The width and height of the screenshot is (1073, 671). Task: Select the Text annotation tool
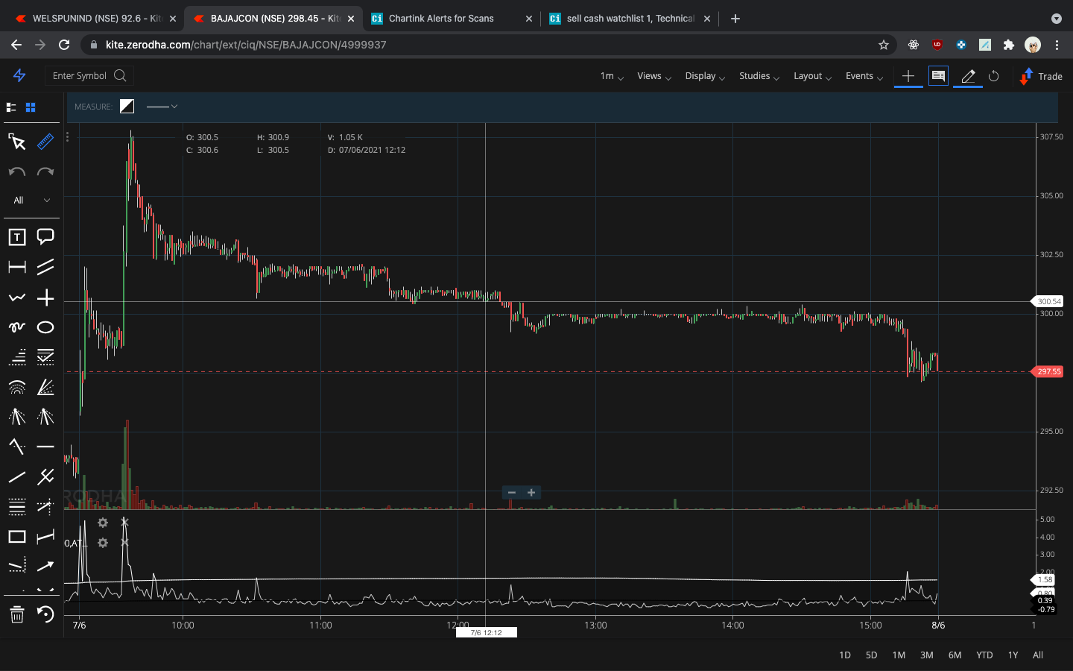click(16, 237)
